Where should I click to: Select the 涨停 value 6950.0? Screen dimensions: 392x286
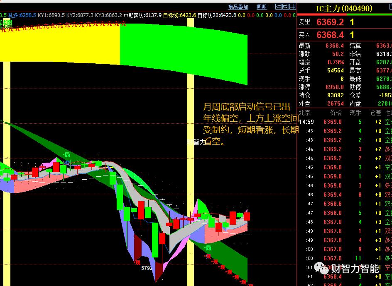(x=335, y=87)
